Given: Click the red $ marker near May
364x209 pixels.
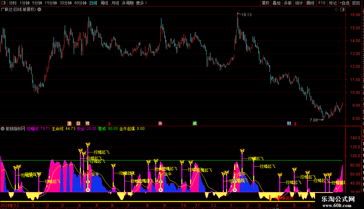Looking at the screenshot, I should pyautogui.click(x=110, y=124).
